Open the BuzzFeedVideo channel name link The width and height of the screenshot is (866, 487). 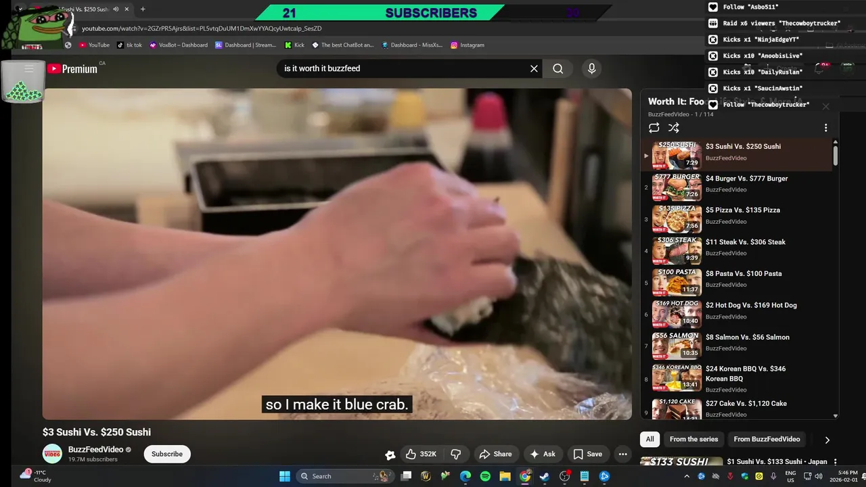95,450
